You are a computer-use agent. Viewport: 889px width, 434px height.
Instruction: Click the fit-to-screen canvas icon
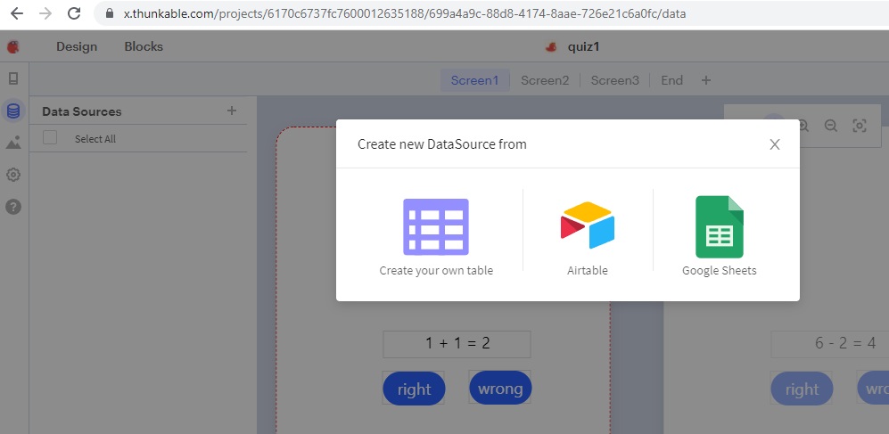[x=860, y=126]
